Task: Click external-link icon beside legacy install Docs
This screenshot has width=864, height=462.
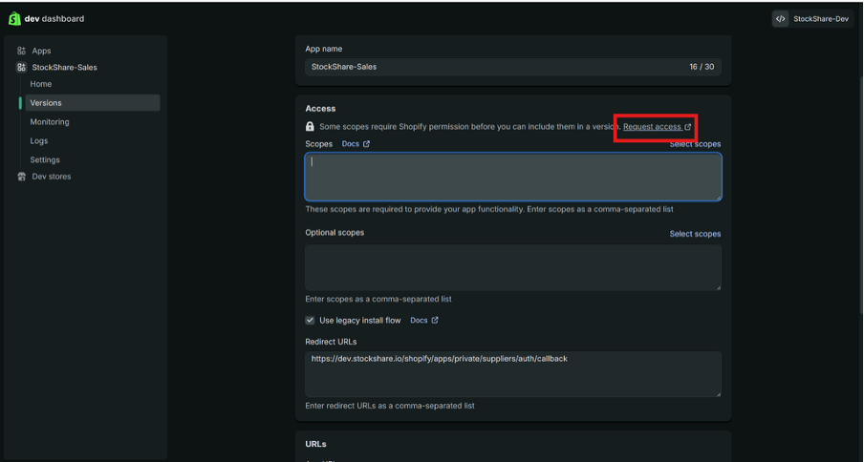Action: click(x=435, y=320)
